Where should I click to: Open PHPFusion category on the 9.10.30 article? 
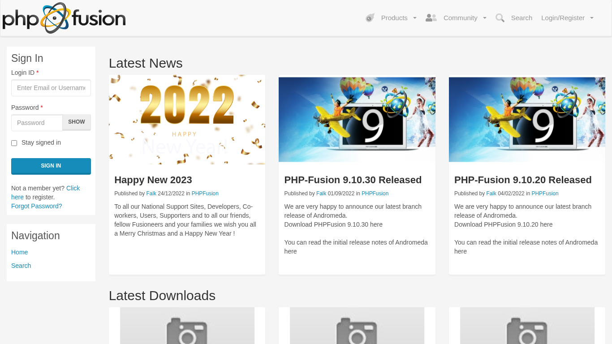coord(375,193)
